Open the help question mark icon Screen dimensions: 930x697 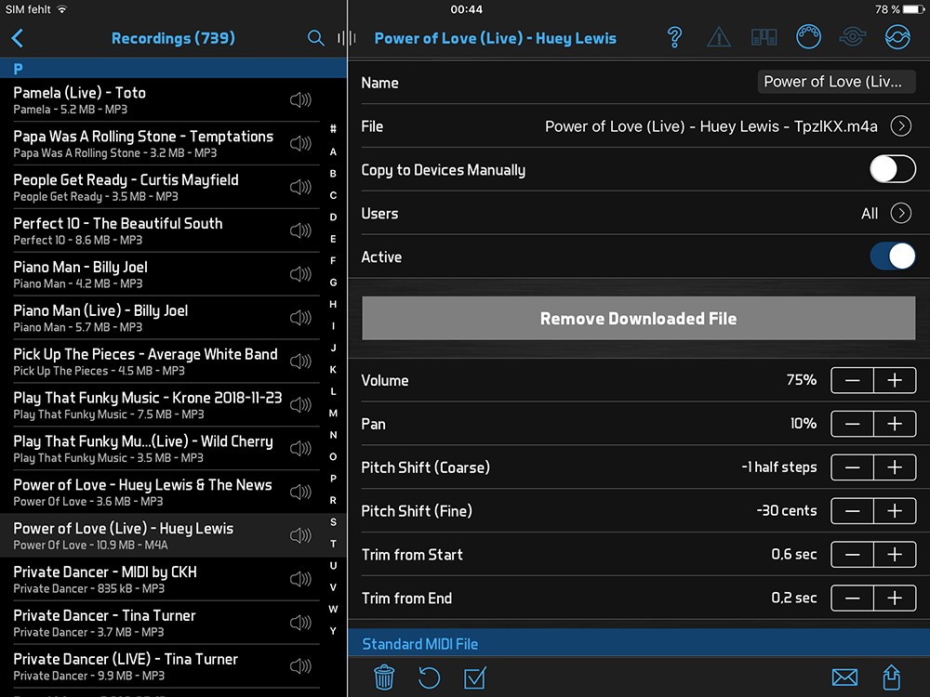coord(675,38)
